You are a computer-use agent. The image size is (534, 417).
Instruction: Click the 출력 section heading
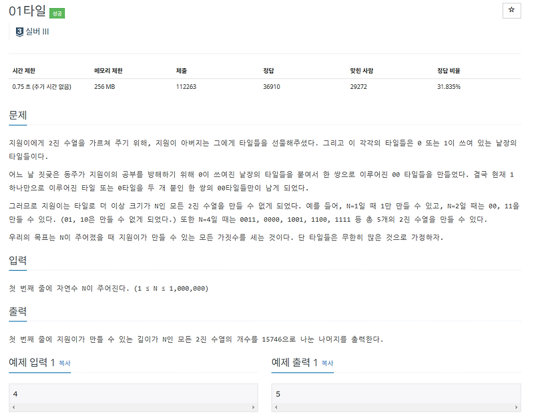(x=18, y=310)
